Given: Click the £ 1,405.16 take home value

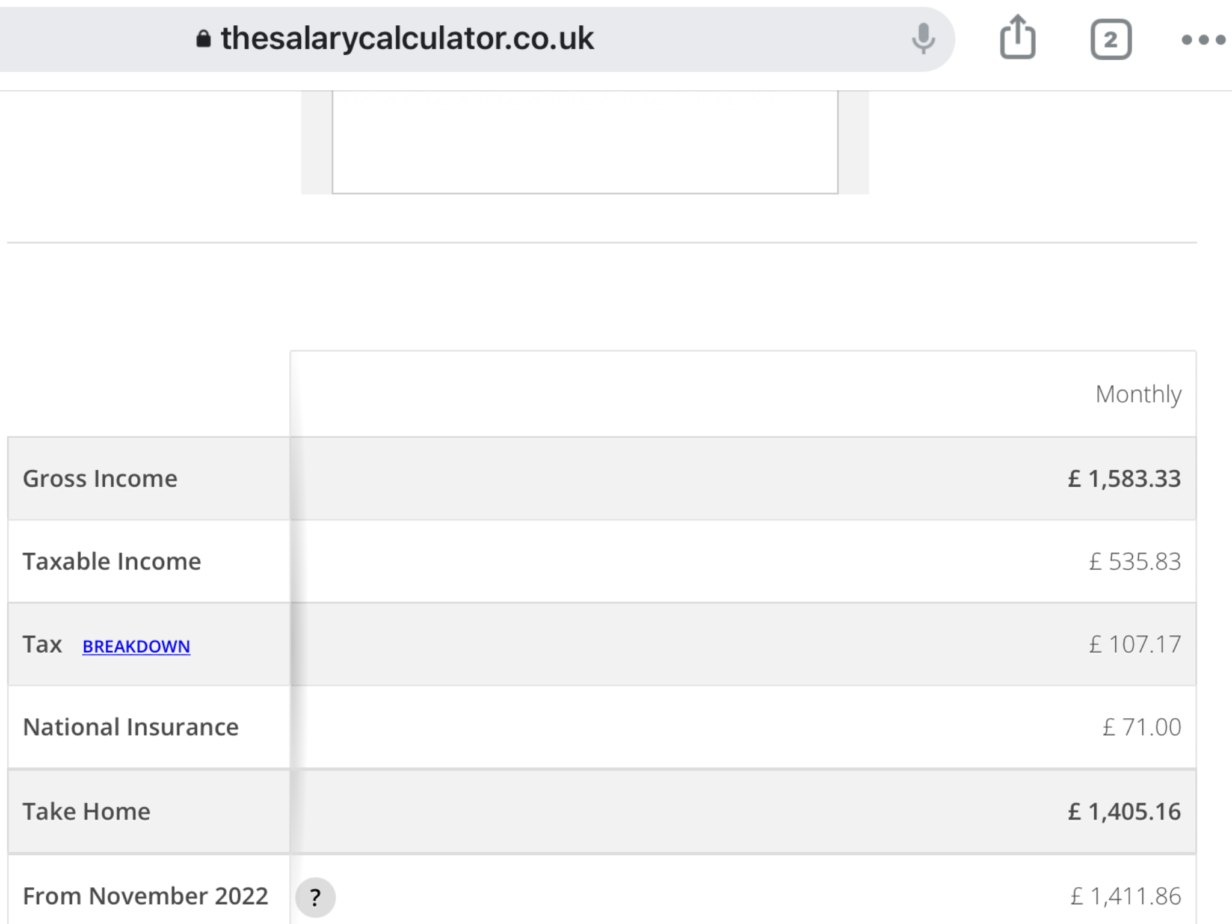Looking at the screenshot, I should [x=1124, y=812].
